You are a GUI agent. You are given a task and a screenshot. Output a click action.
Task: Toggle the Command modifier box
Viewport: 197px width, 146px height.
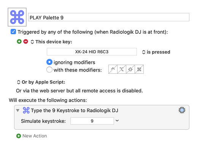point(139,69)
